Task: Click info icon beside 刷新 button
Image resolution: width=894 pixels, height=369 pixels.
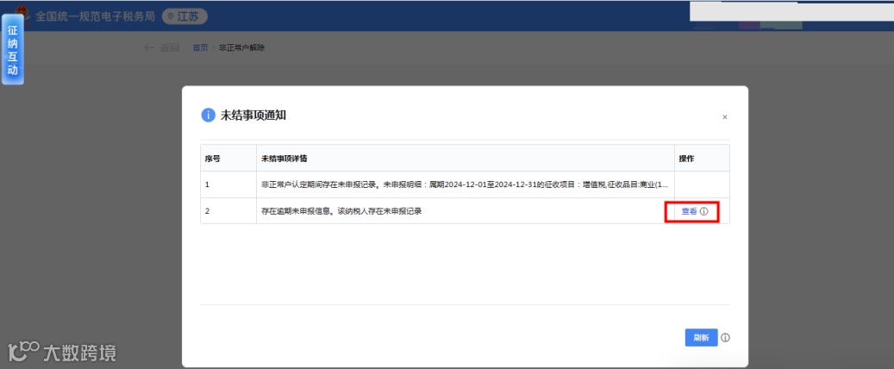Action: (725, 338)
